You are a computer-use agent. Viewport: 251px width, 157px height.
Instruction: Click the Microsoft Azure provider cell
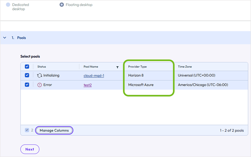[141, 85]
